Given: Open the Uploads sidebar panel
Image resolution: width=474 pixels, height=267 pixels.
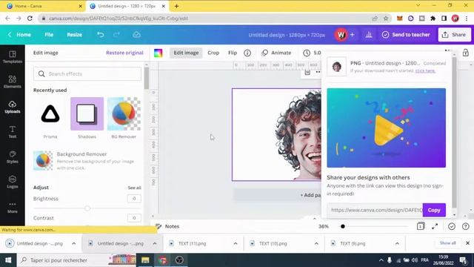Looking at the screenshot, I should click(13, 107).
